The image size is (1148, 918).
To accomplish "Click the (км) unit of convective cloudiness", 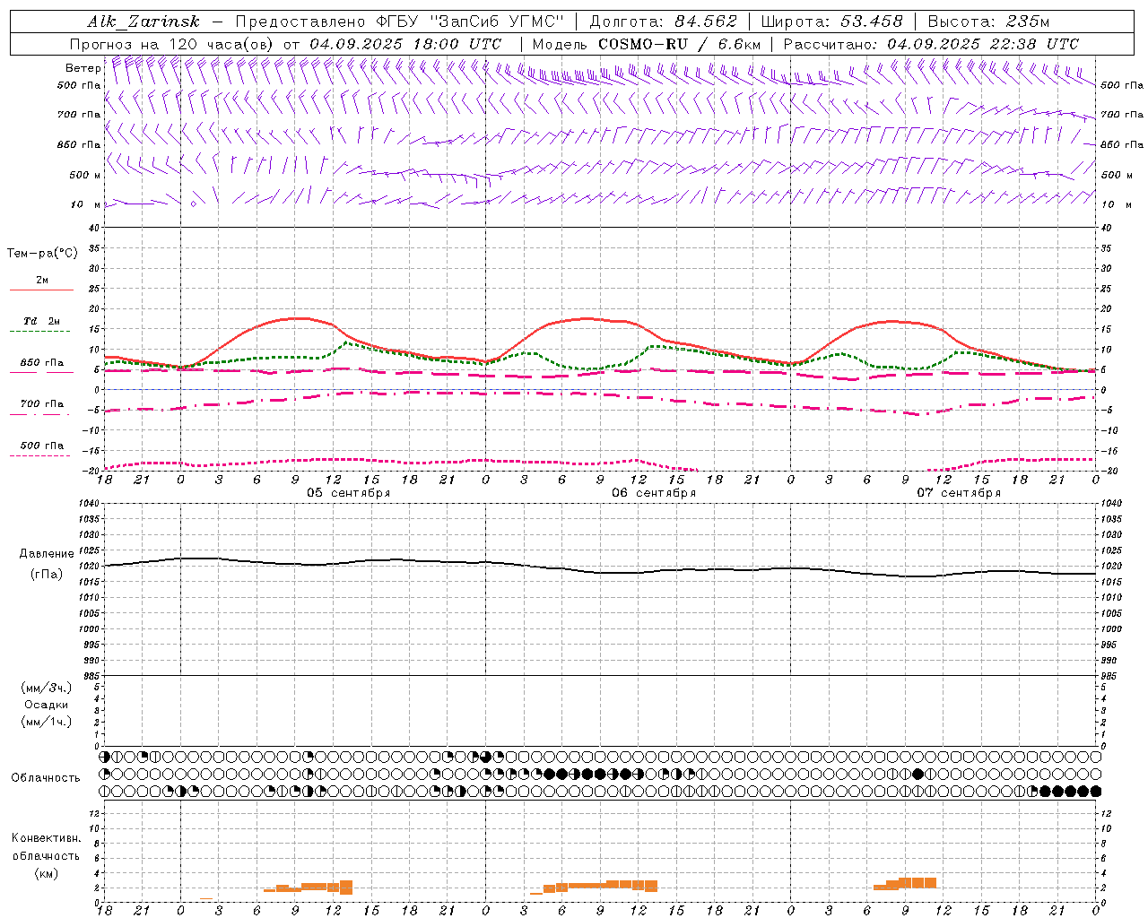I will (x=47, y=873).
